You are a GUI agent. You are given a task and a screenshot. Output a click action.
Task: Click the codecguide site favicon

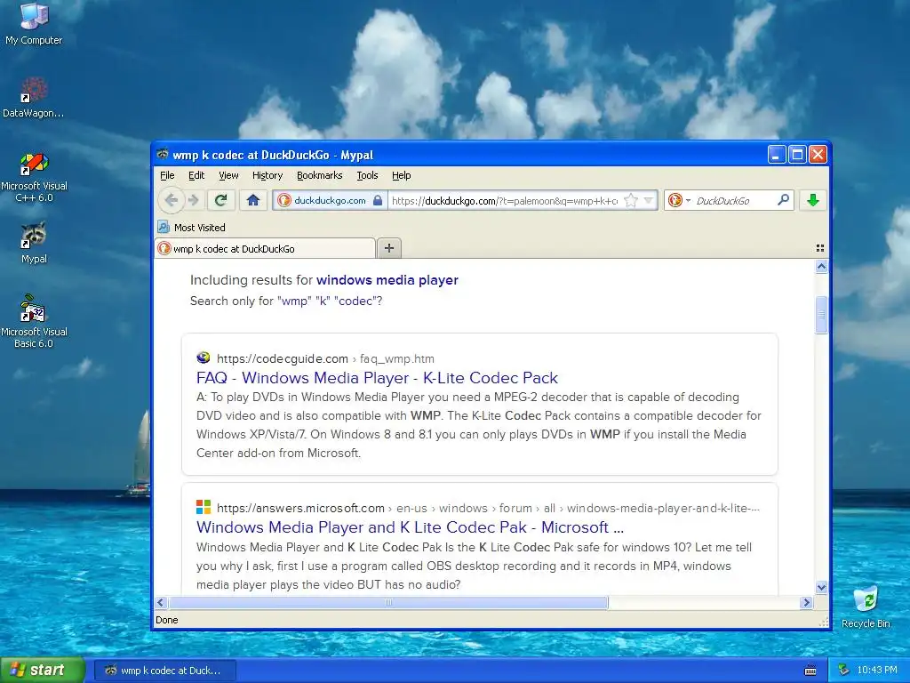pos(204,358)
